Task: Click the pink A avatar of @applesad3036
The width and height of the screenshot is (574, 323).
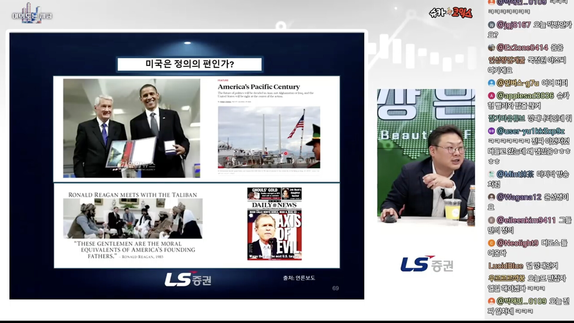Action: (x=491, y=96)
